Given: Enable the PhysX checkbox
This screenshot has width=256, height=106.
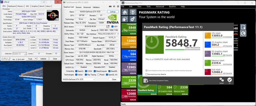Looking at the screenshot, I should [x=98, y=75].
